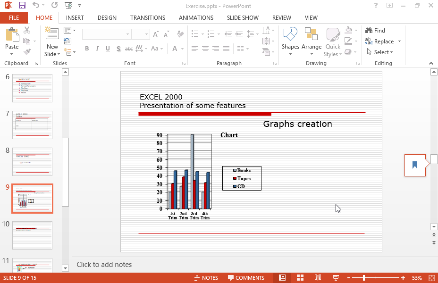Switch to the ANIMATIONS tab
The width and height of the screenshot is (438, 283).
tap(196, 18)
